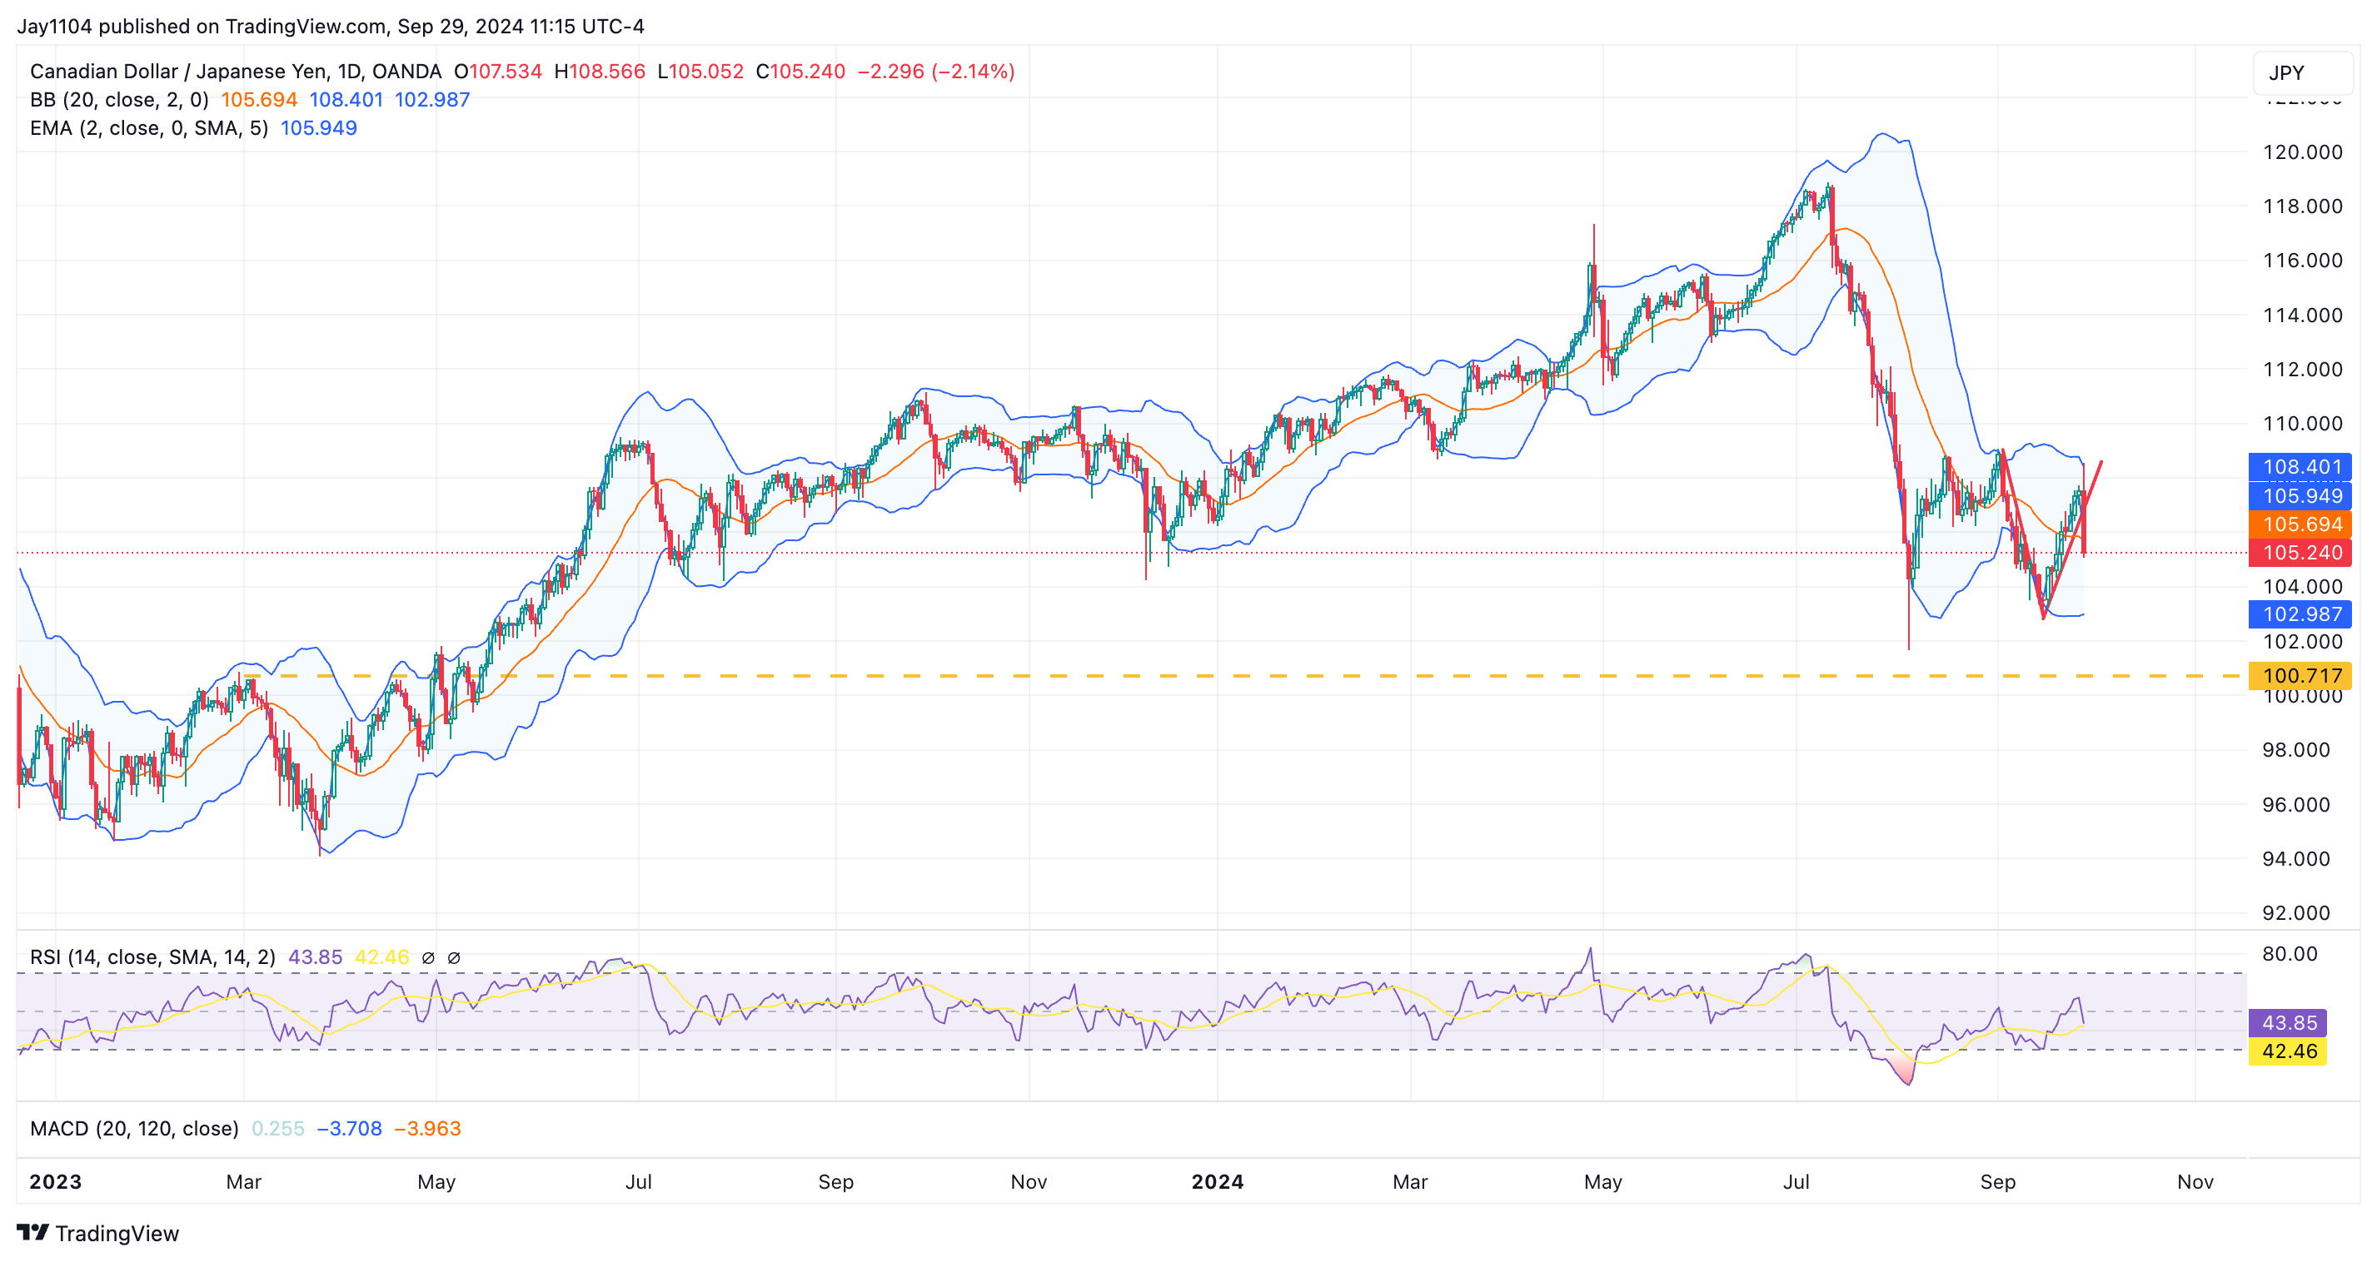Click MACD value −3.708
Viewport: 2377px width, 1262px height.
click(349, 1128)
